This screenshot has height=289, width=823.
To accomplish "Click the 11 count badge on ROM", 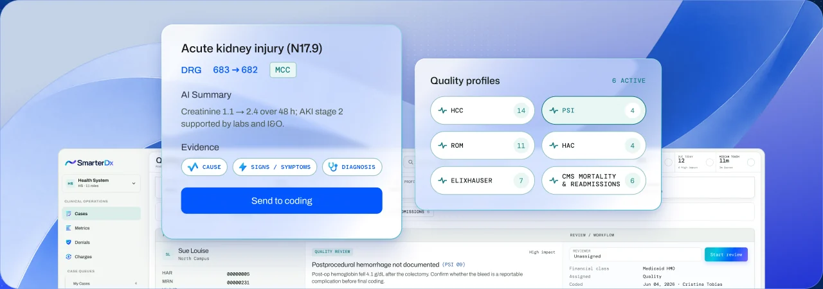I will coord(521,146).
